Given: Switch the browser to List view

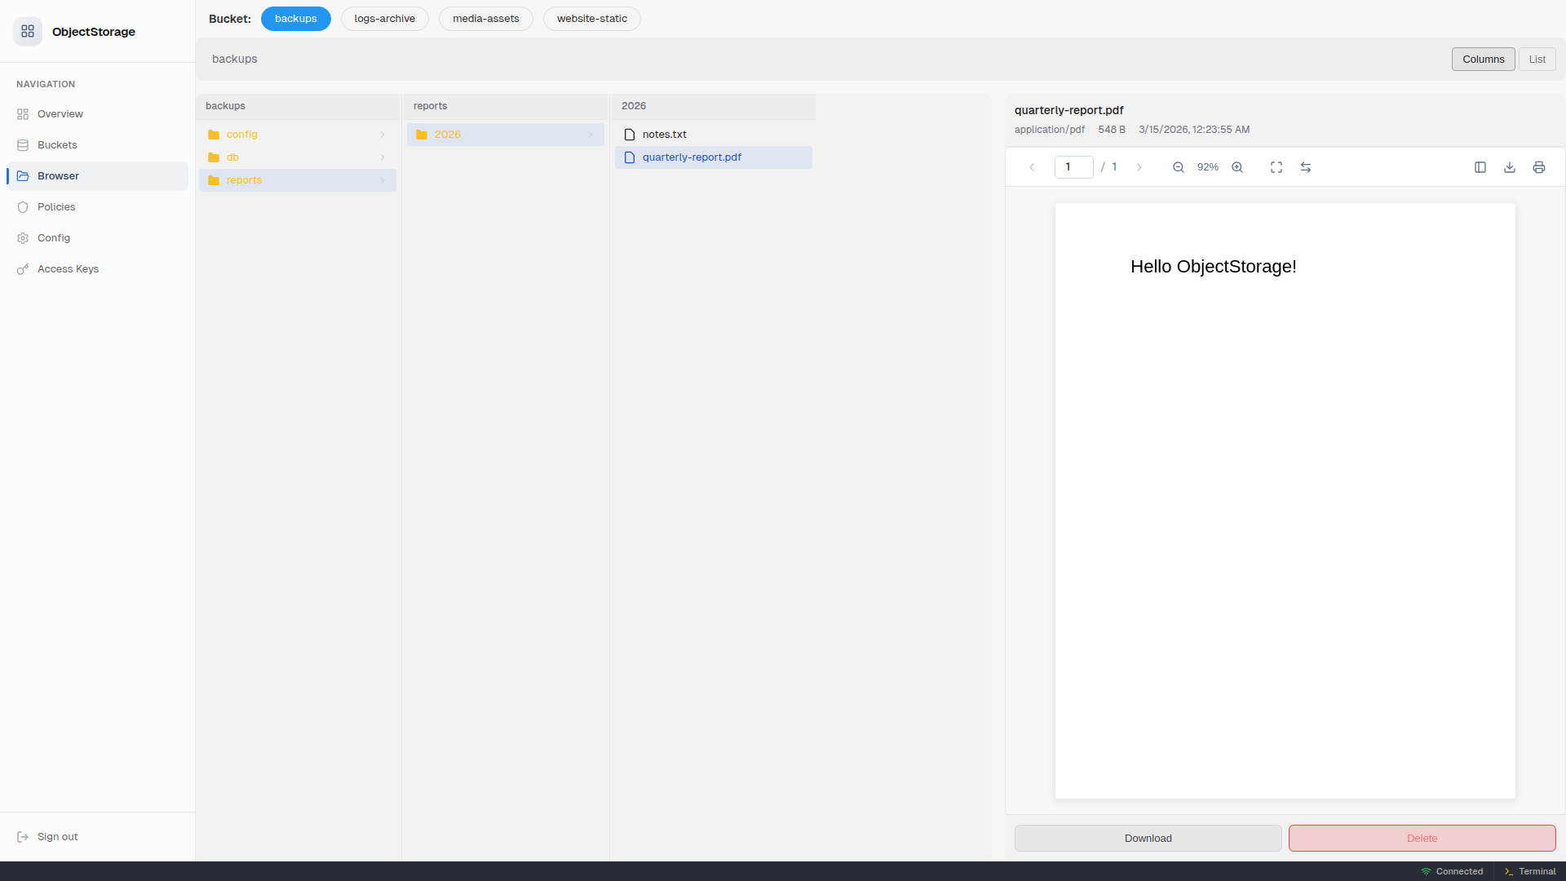Looking at the screenshot, I should [x=1537, y=59].
